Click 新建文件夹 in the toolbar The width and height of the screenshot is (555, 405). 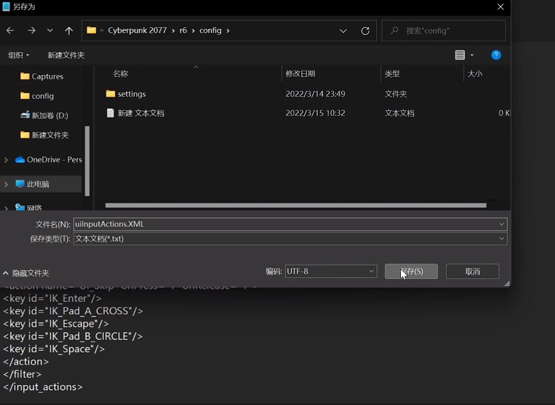pos(66,55)
